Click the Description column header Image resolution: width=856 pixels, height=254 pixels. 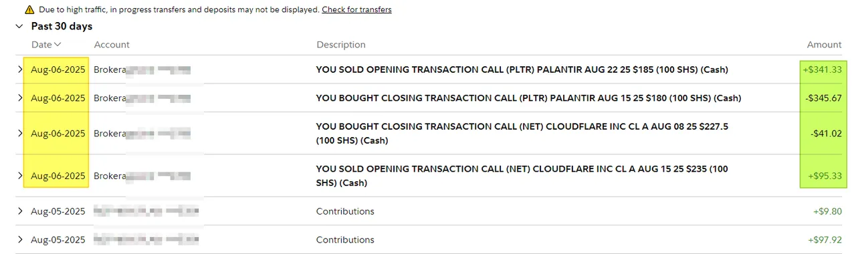[x=341, y=45]
